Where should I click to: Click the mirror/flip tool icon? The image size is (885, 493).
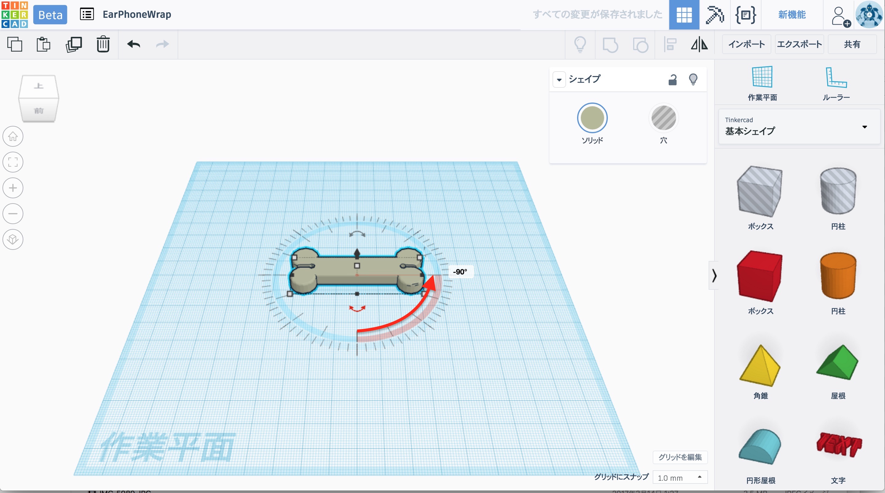[x=699, y=45]
